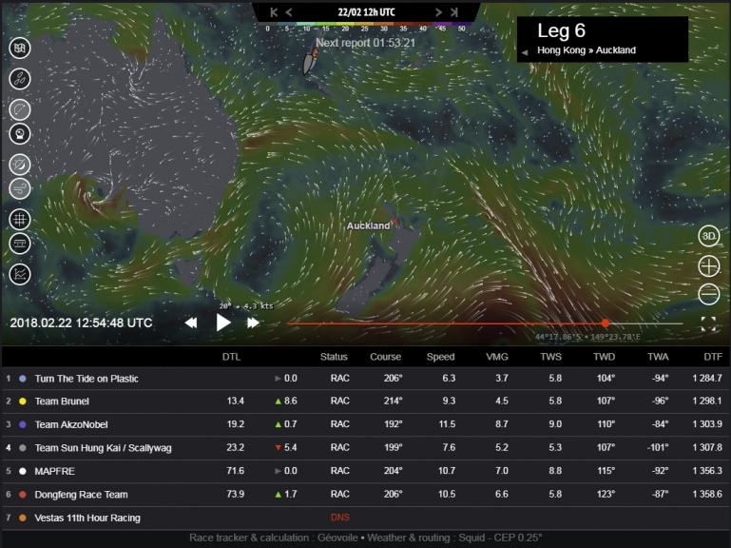Select the Vestas 11th Hour Racing row
Screen dimensions: 731x548
click(x=365, y=518)
